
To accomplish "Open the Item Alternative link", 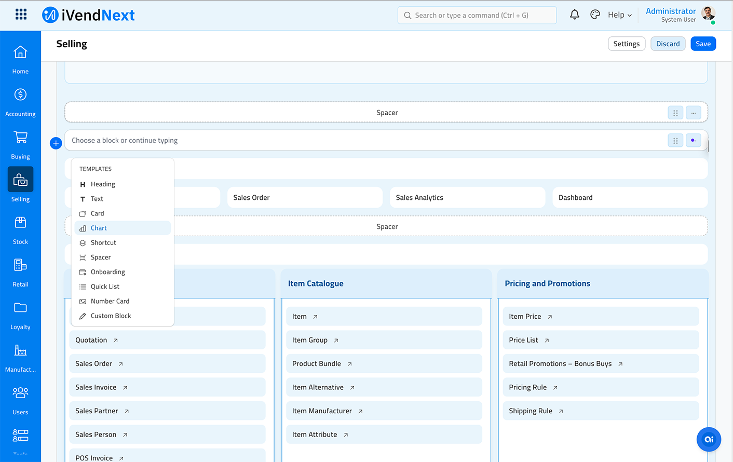I will tap(384, 387).
